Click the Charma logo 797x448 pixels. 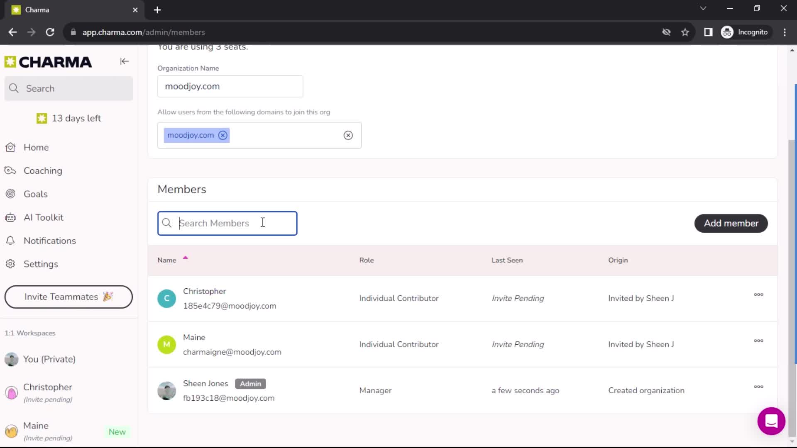point(48,62)
